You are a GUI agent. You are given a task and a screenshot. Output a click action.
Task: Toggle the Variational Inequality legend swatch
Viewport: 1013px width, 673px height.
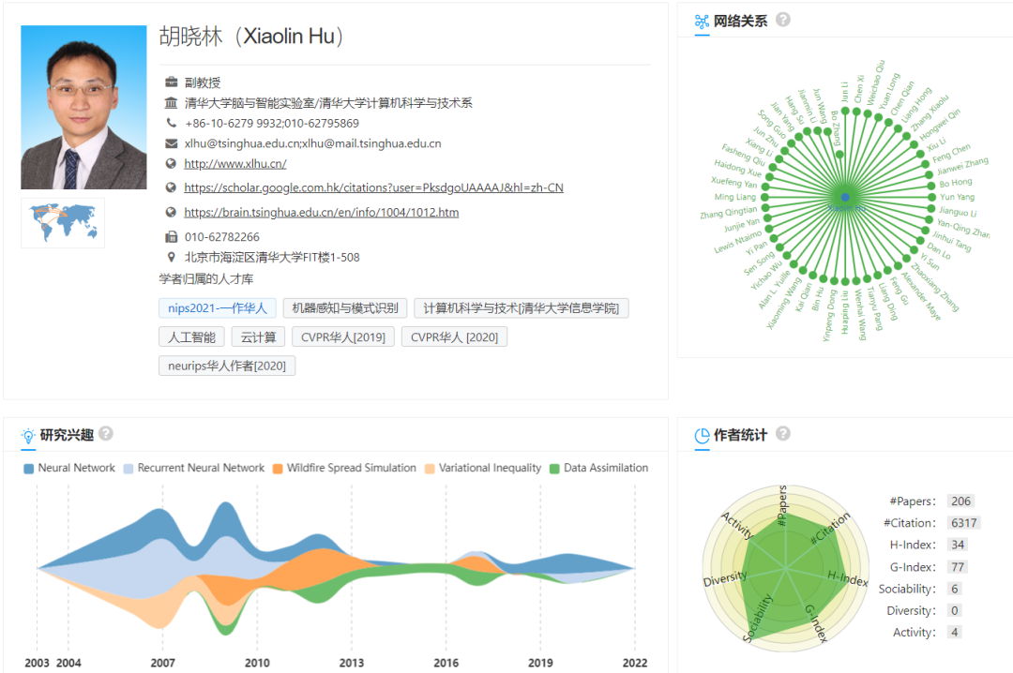[430, 469]
